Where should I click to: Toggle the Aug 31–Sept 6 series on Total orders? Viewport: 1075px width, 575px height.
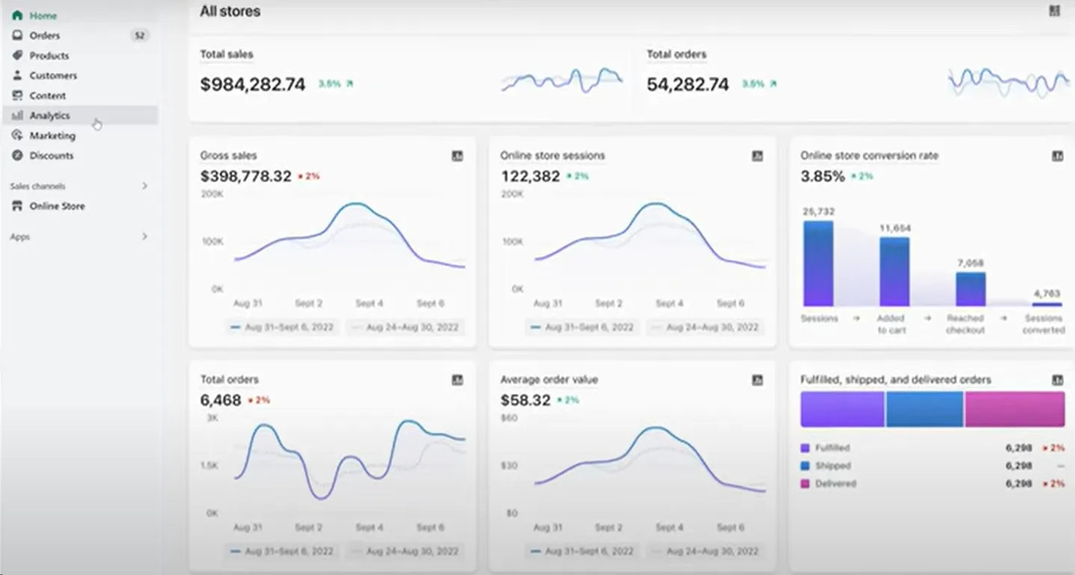coord(283,551)
